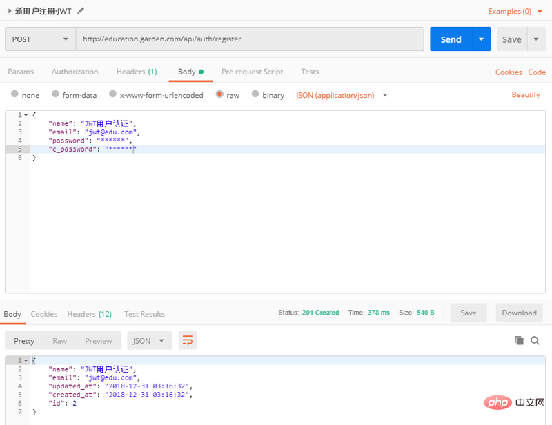Switch to the Params tab
552x425 pixels.
(21, 72)
